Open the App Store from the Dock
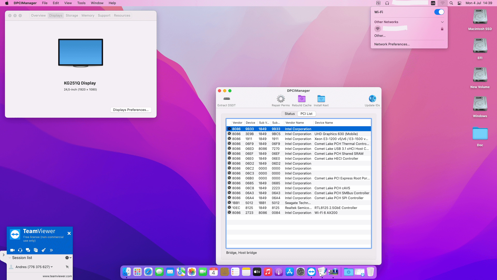The image size is (497, 280). pyautogui.click(x=290, y=272)
